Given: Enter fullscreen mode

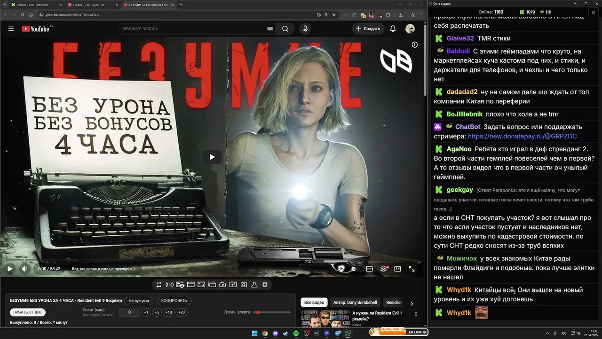Looking at the screenshot, I should click(x=412, y=269).
